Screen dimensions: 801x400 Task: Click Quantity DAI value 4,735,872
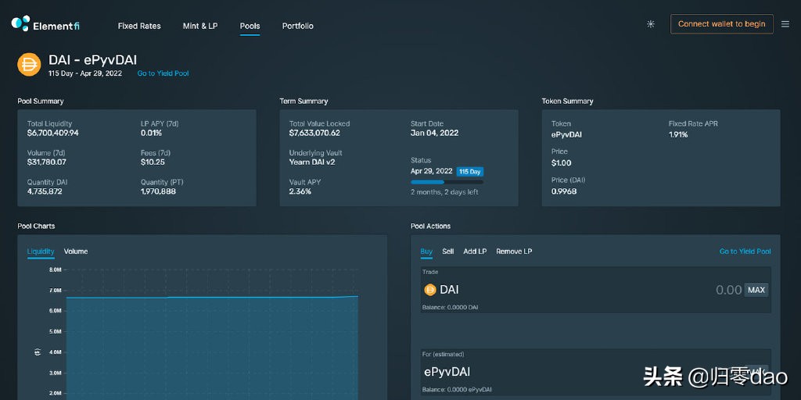pyautogui.click(x=45, y=192)
